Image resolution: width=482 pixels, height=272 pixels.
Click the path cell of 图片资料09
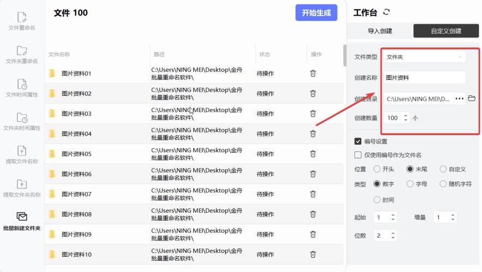pyautogui.click(x=197, y=234)
